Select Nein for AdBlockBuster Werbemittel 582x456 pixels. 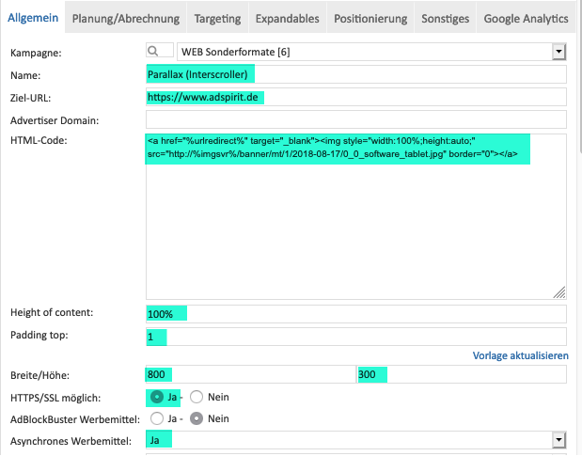point(197,419)
